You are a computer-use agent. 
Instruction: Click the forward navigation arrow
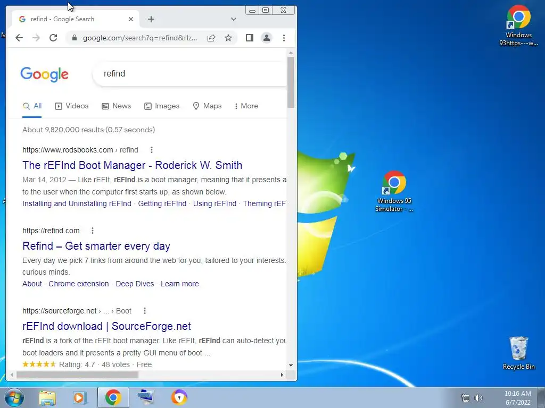tap(36, 38)
